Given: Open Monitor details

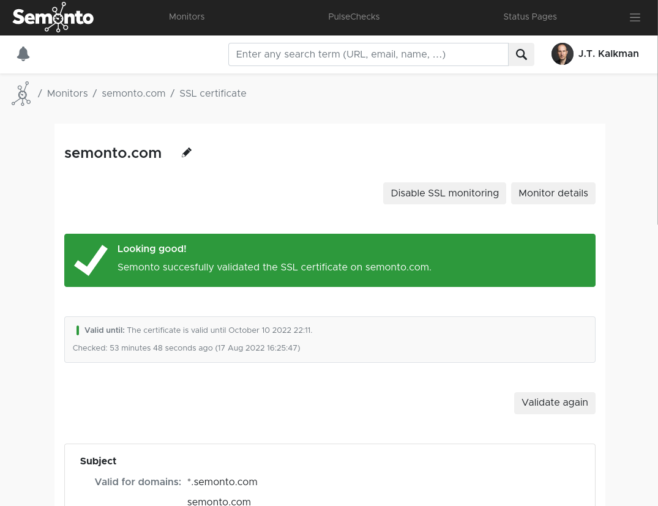Looking at the screenshot, I should [x=553, y=193].
